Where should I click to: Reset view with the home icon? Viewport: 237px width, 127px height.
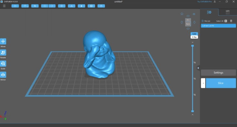pyautogui.click(x=182, y=14)
